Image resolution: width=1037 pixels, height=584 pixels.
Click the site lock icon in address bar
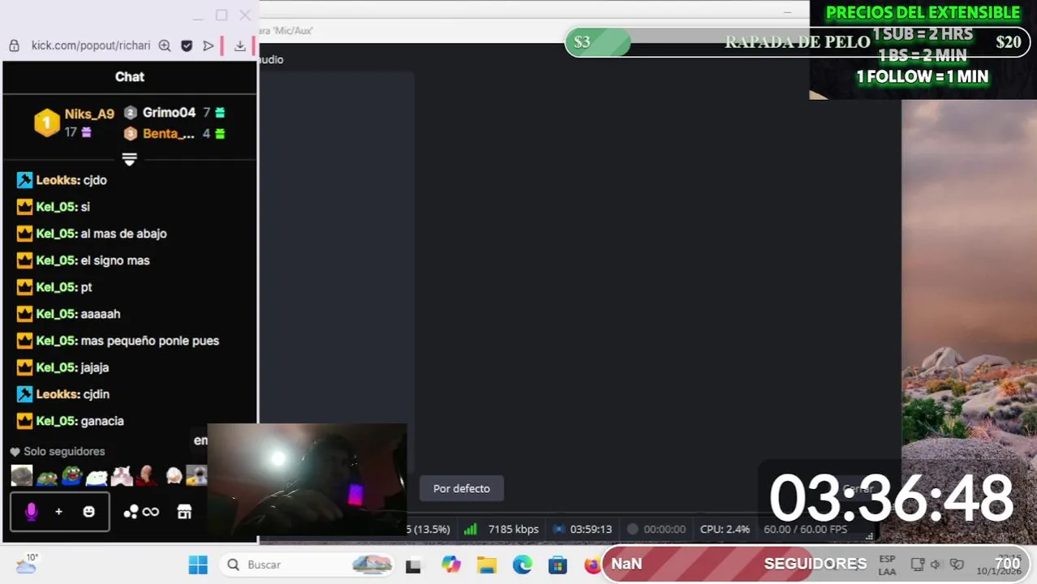(14, 45)
